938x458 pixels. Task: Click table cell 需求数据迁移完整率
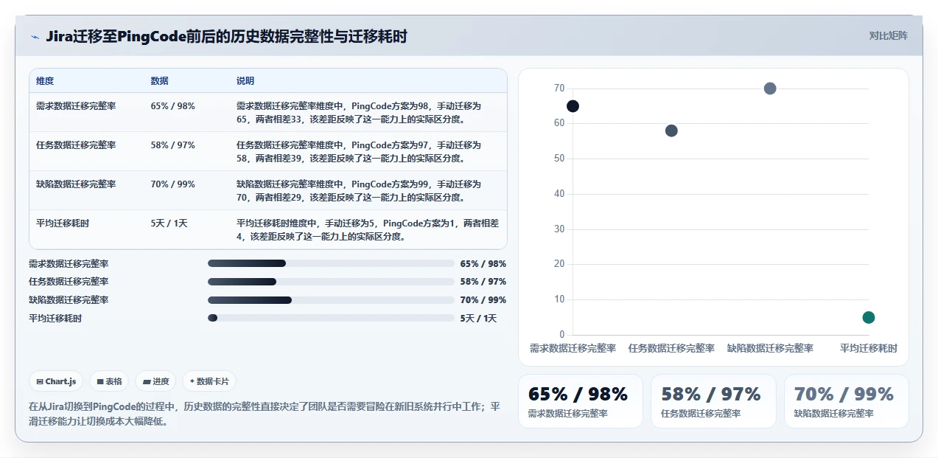point(76,106)
